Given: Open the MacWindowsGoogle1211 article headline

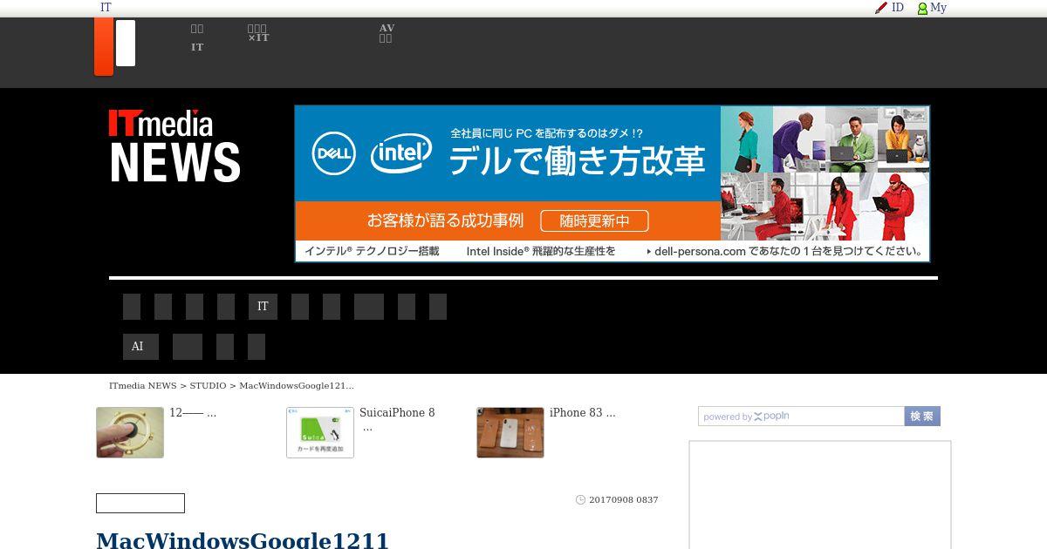Looking at the screenshot, I should point(243,540).
